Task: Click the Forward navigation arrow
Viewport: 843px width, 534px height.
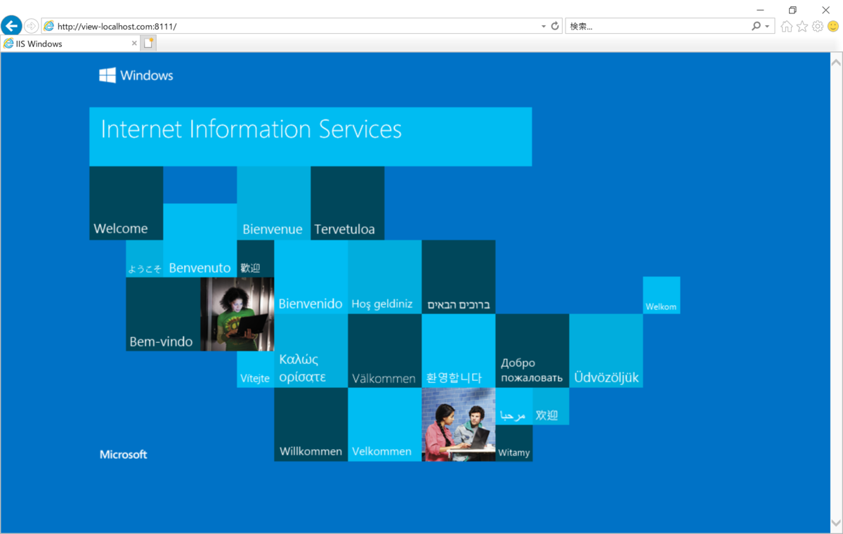Action: click(x=31, y=26)
